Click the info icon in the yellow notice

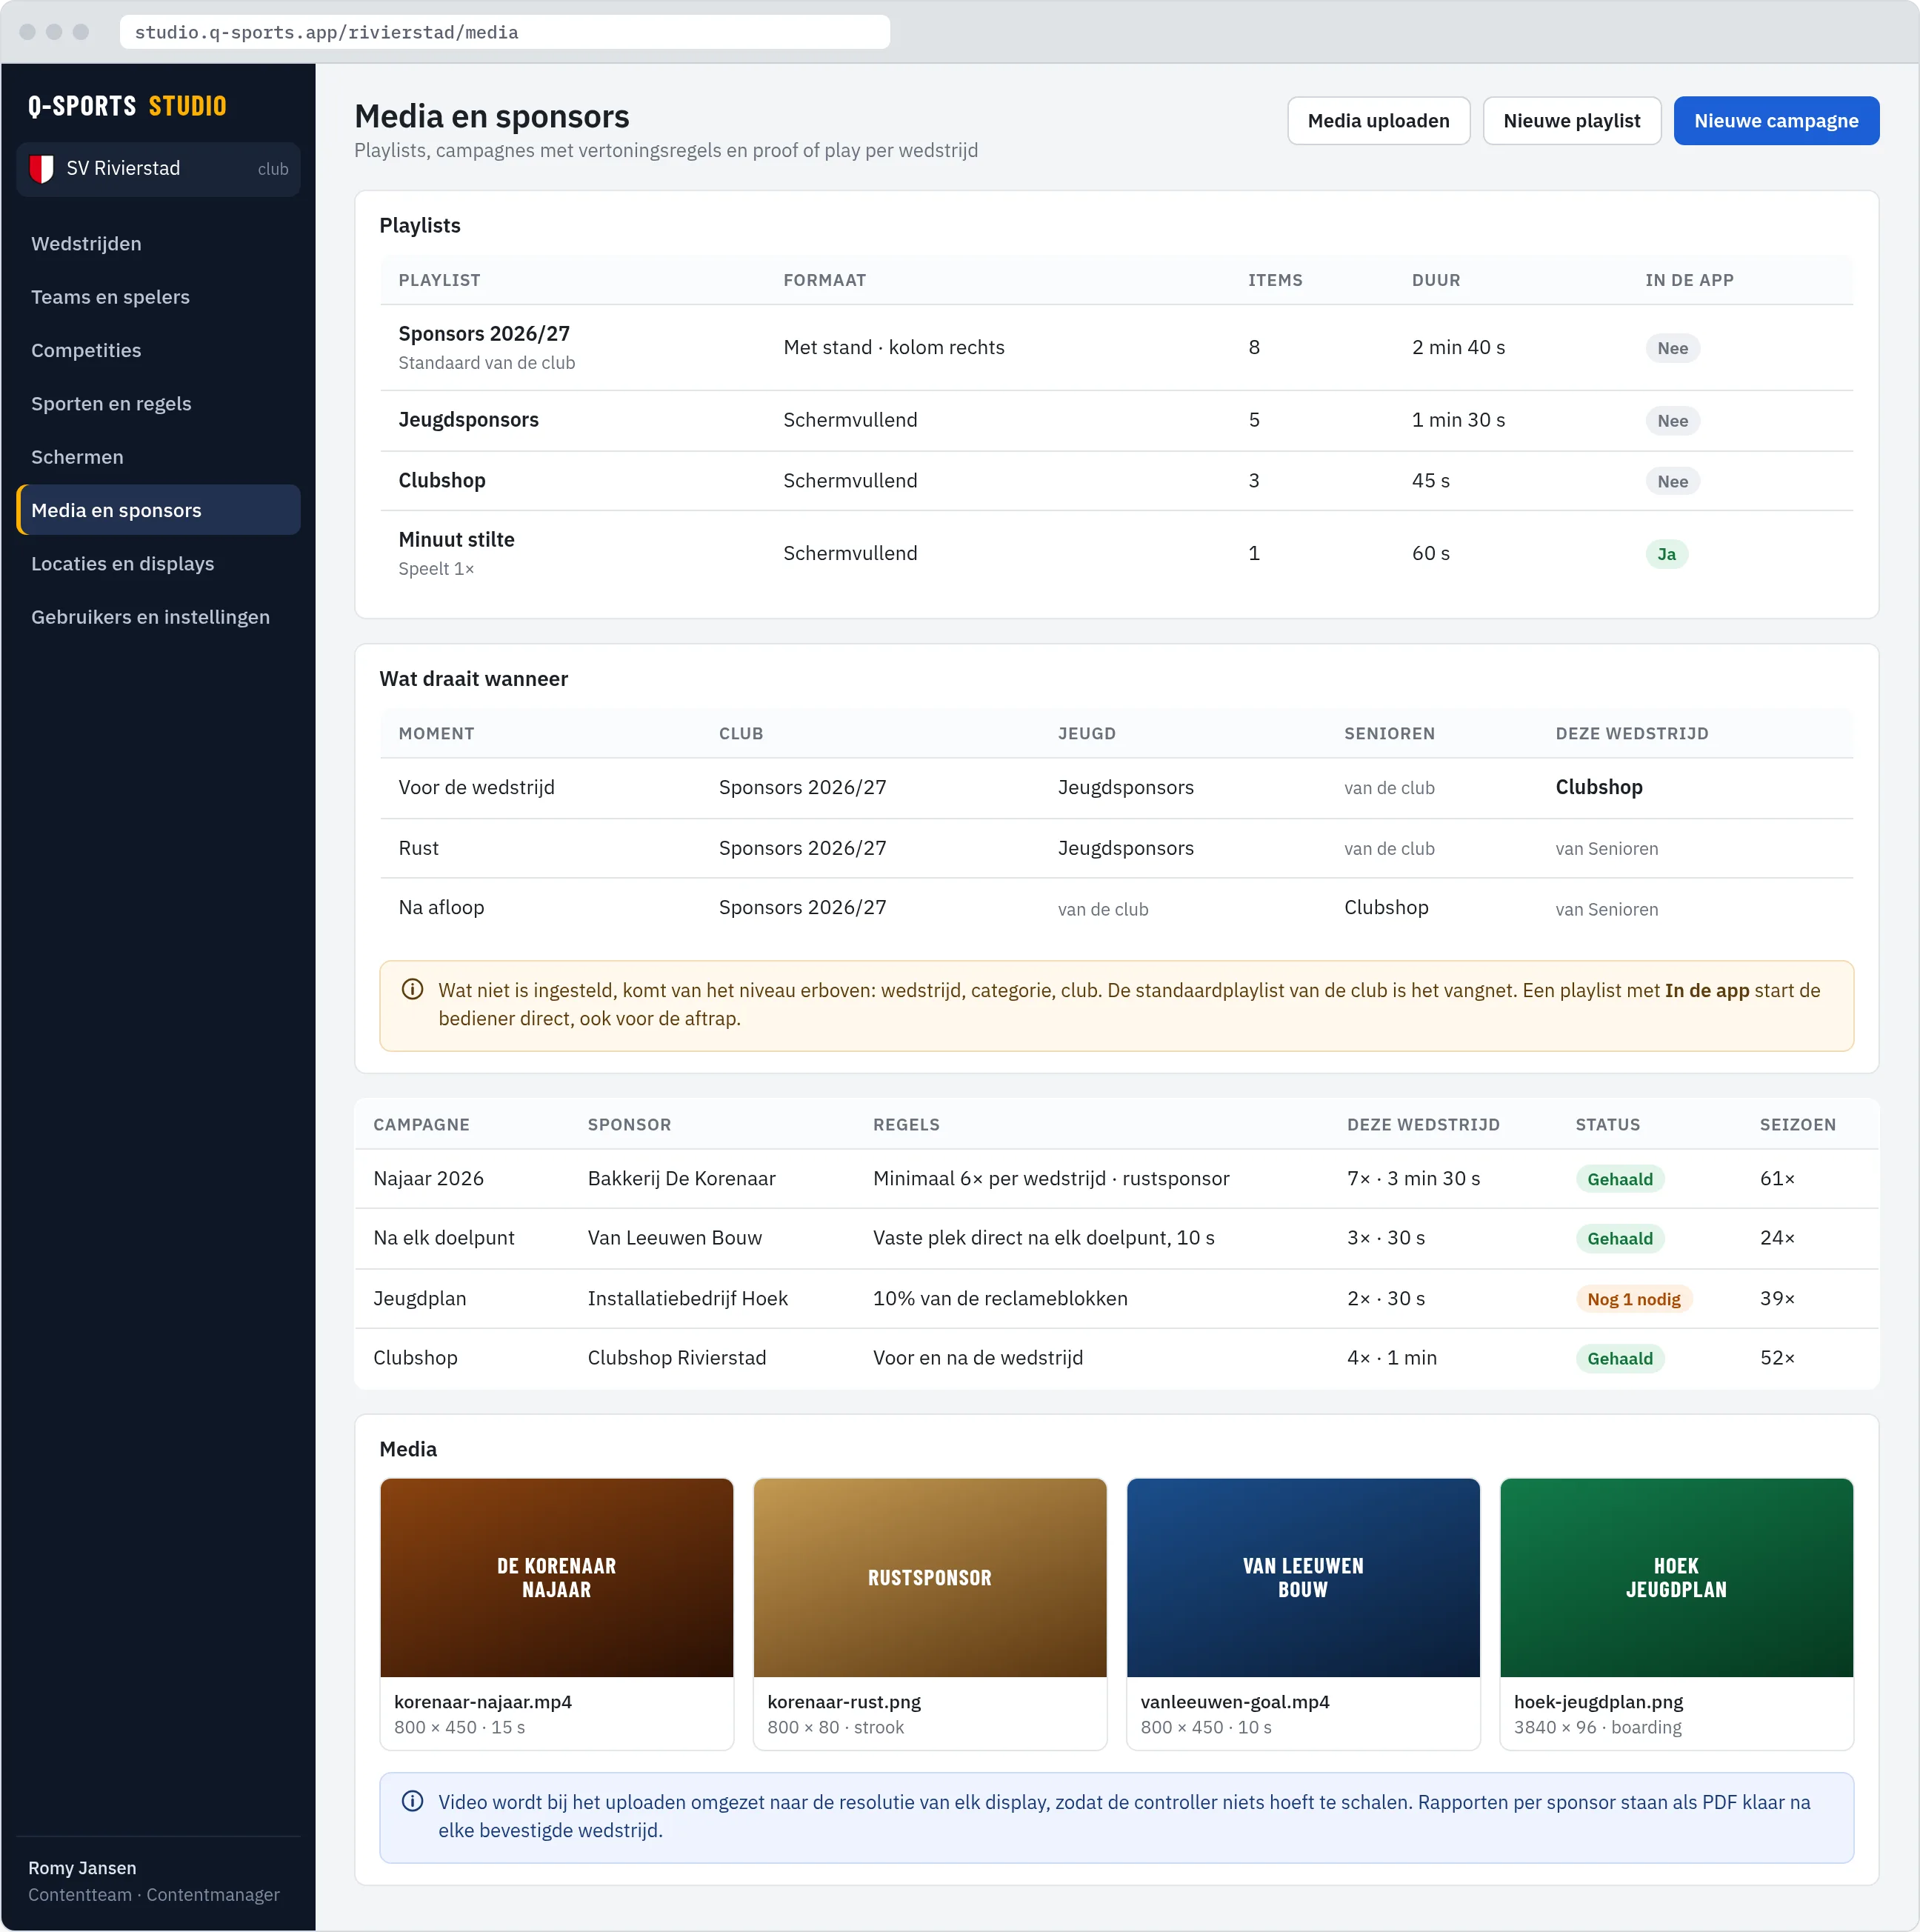[412, 989]
